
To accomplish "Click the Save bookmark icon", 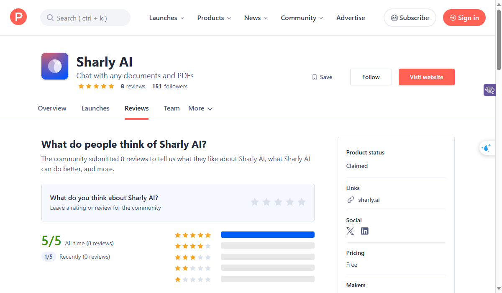I will [315, 77].
